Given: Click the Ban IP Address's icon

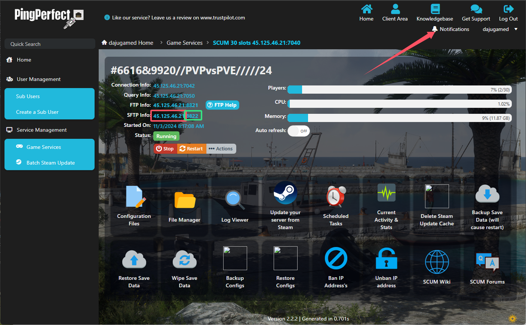Looking at the screenshot, I should (x=336, y=259).
